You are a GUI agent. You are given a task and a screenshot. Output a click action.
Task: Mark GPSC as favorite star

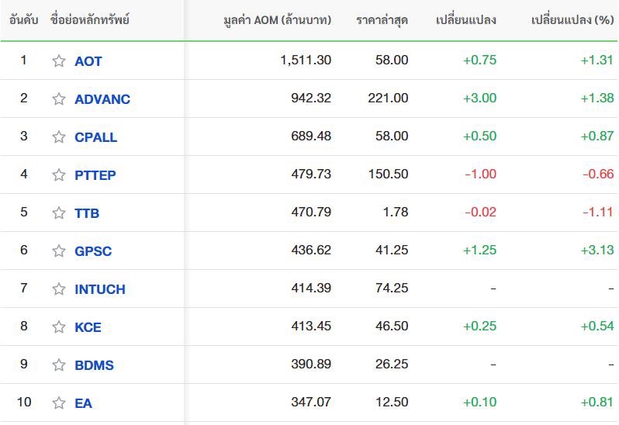(x=59, y=251)
